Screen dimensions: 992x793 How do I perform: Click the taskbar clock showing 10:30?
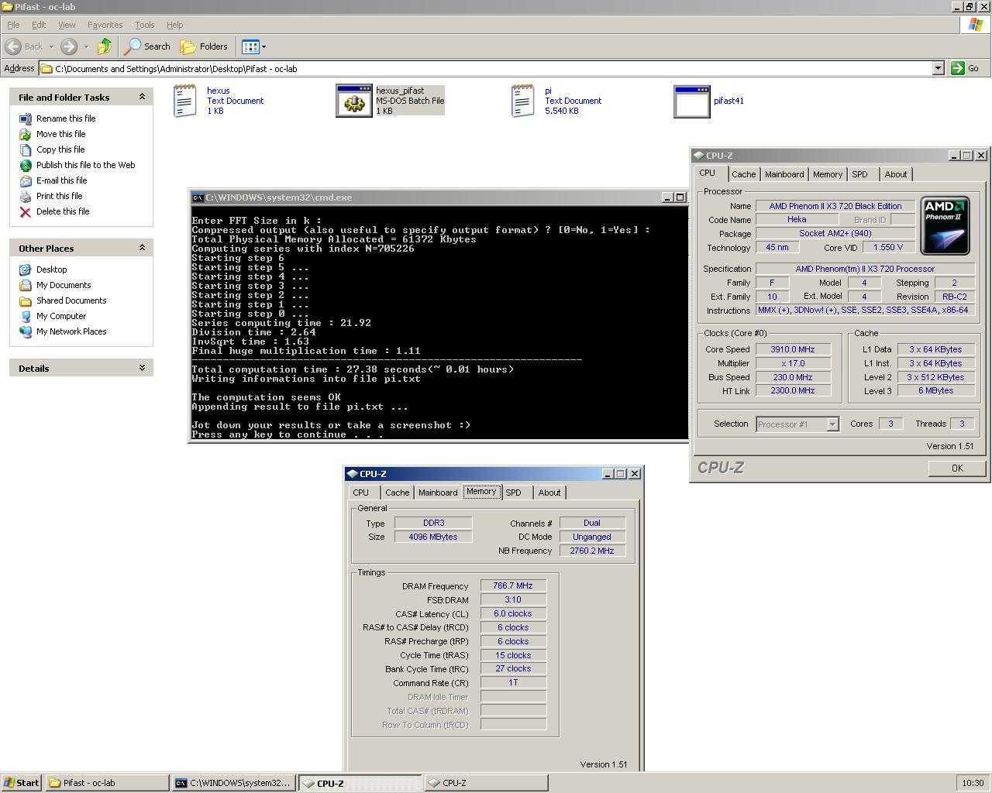(x=973, y=783)
